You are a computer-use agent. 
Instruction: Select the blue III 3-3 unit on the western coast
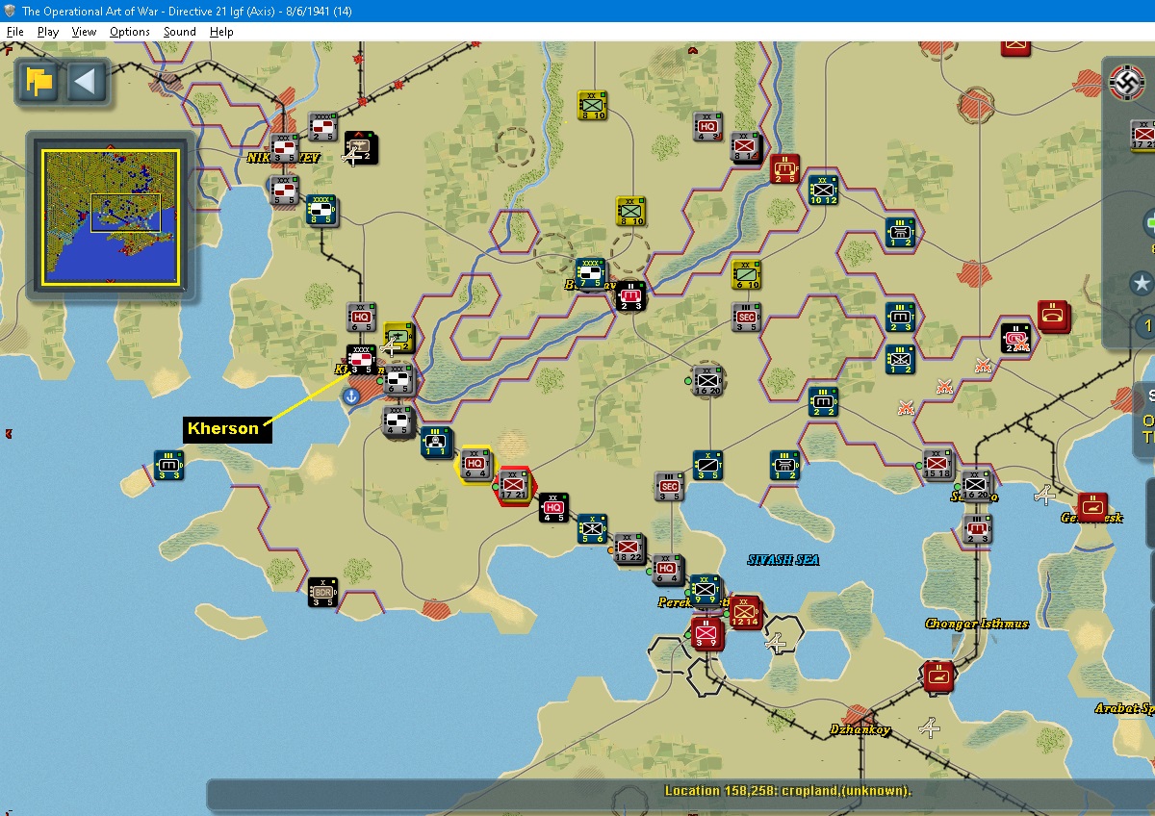point(168,465)
